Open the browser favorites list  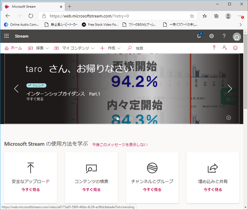pyautogui.click(x=205, y=16)
